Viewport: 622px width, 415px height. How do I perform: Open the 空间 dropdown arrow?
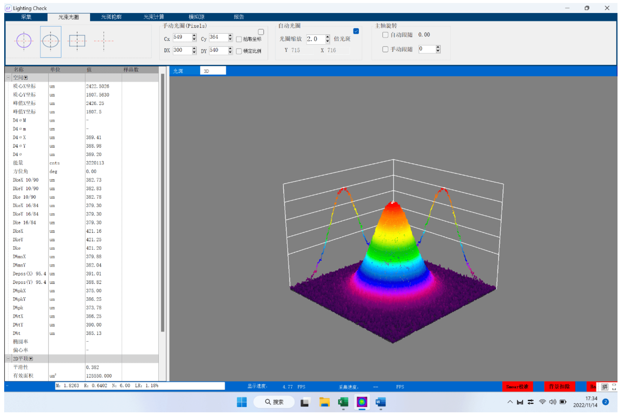[x=26, y=78]
